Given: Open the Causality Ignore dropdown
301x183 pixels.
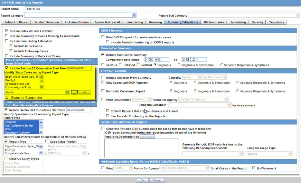Looking at the screenshot, I should pyautogui.click(x=199, y=77).
